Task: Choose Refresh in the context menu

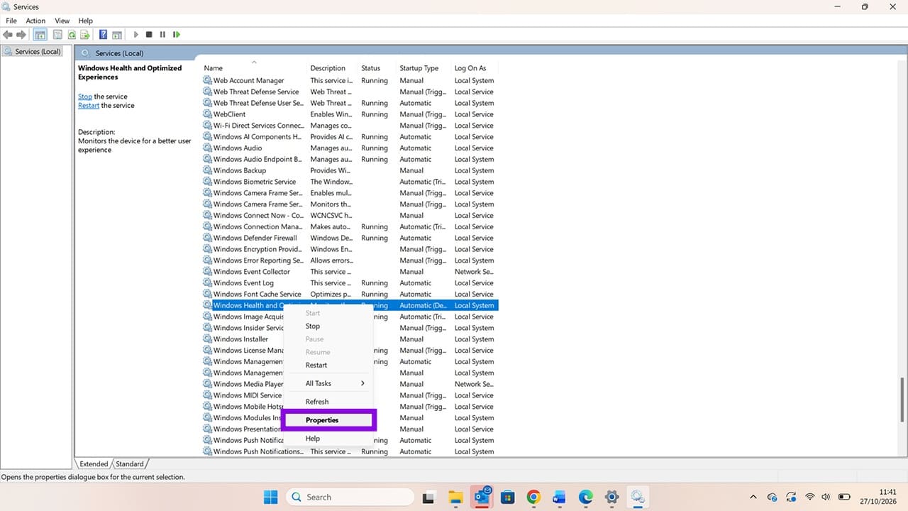Action: (x=328, y=402)
